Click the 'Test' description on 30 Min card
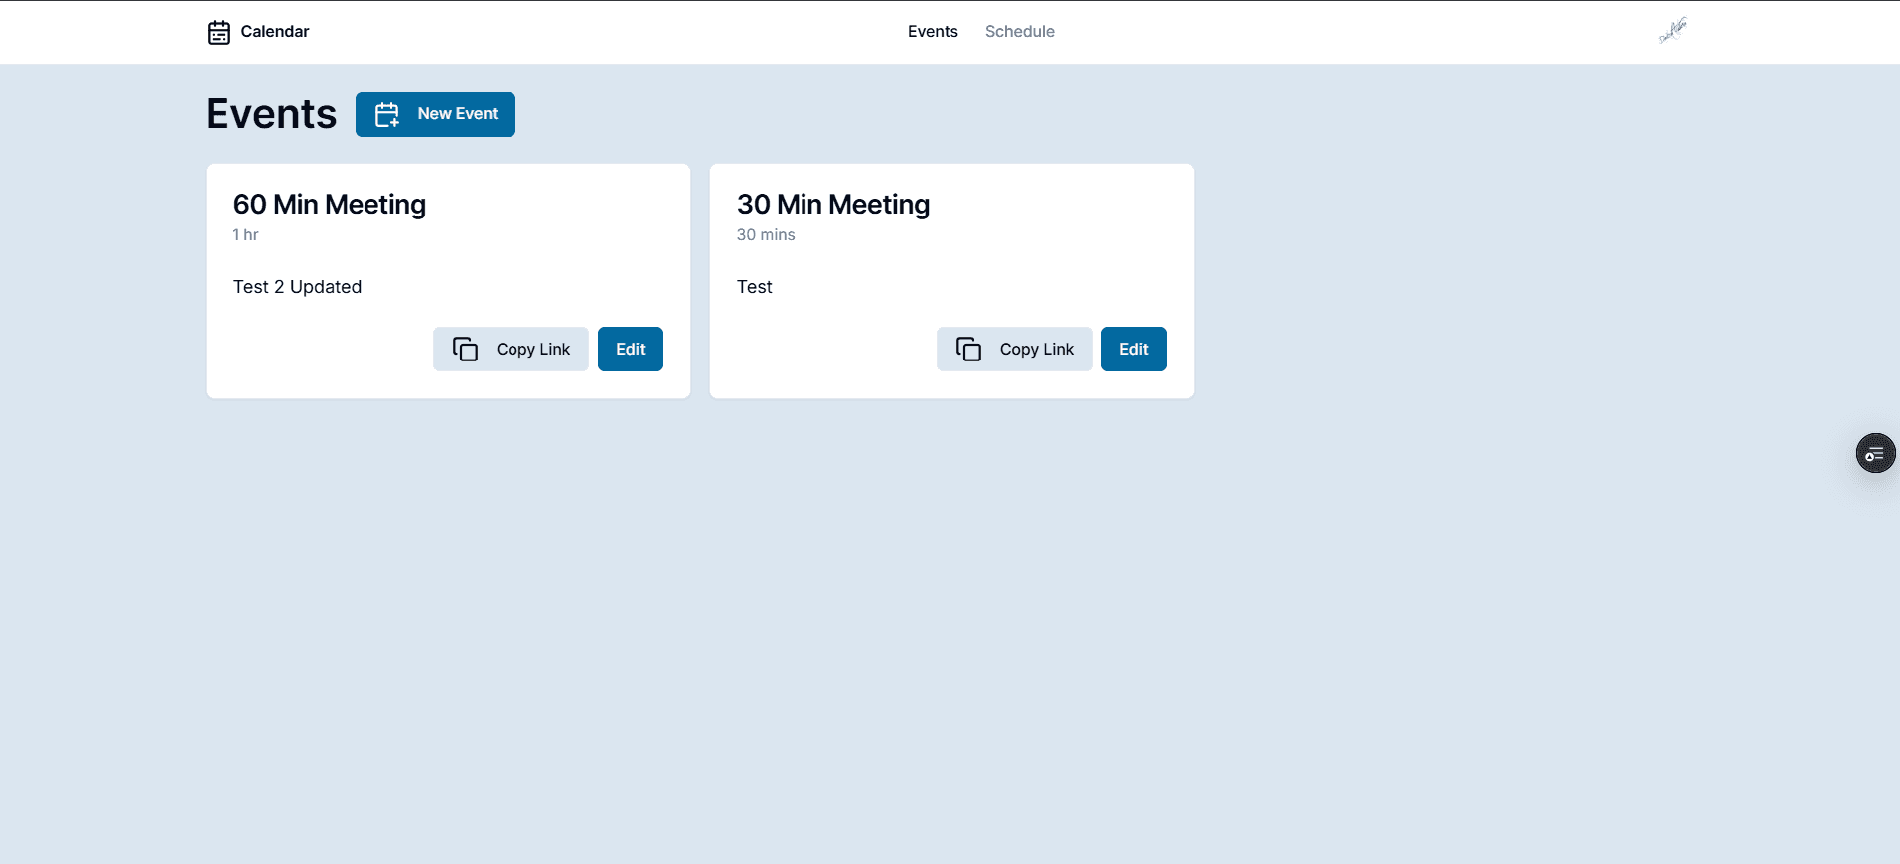Screen dimensions: 1900x864 click(754, 287)
